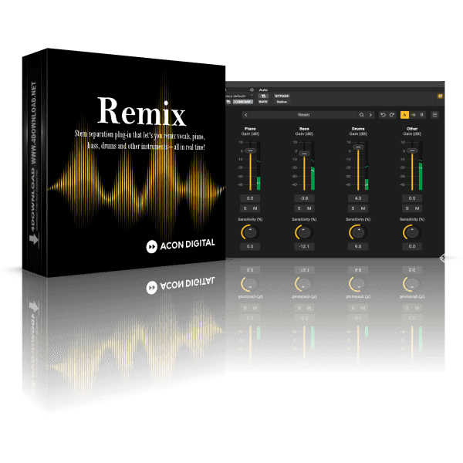Click the Other level meter
This screenshot has width=463, height=463.
(x=421, y=166)
